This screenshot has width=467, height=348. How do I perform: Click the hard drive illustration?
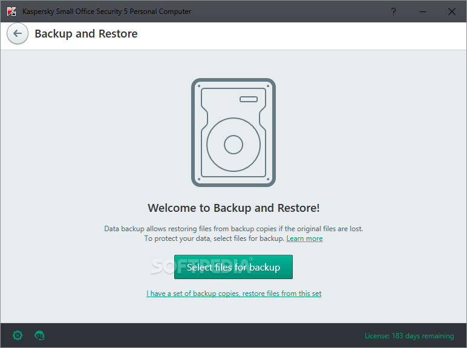[234, 133]
